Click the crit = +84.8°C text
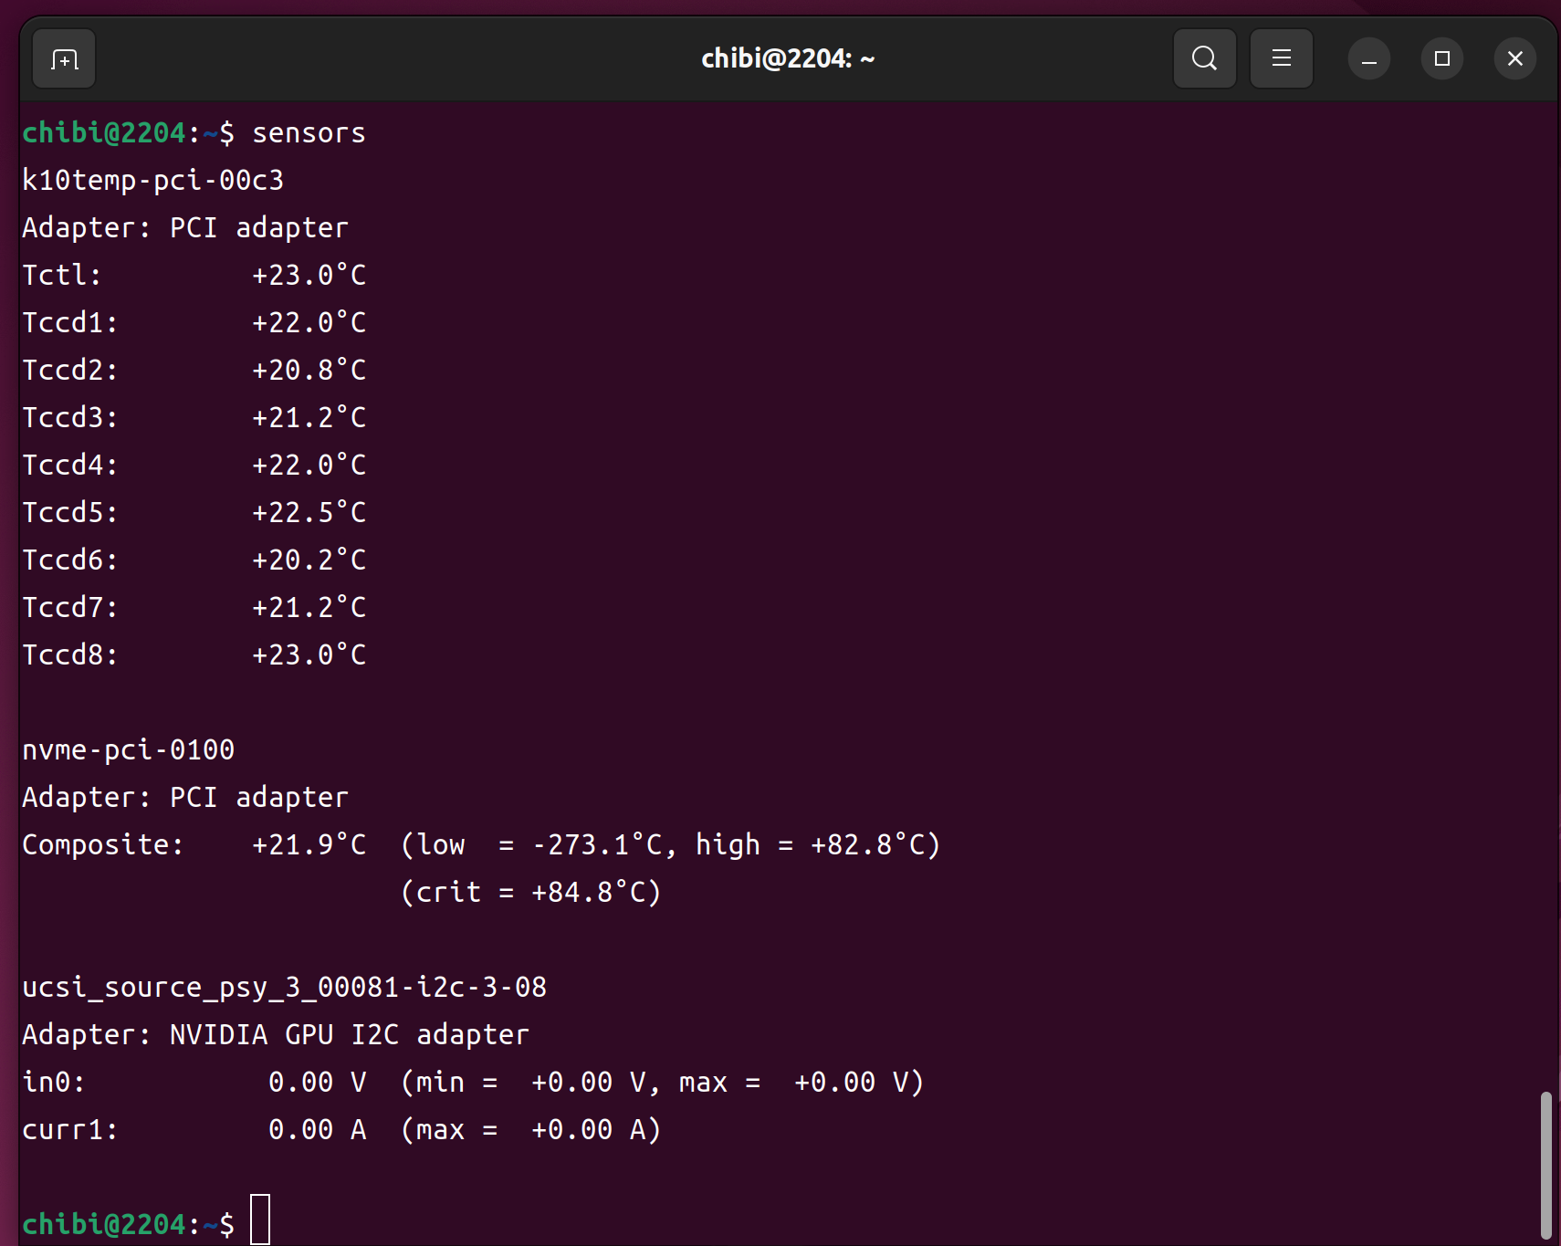1561x1246 pixels. point(530,893)
